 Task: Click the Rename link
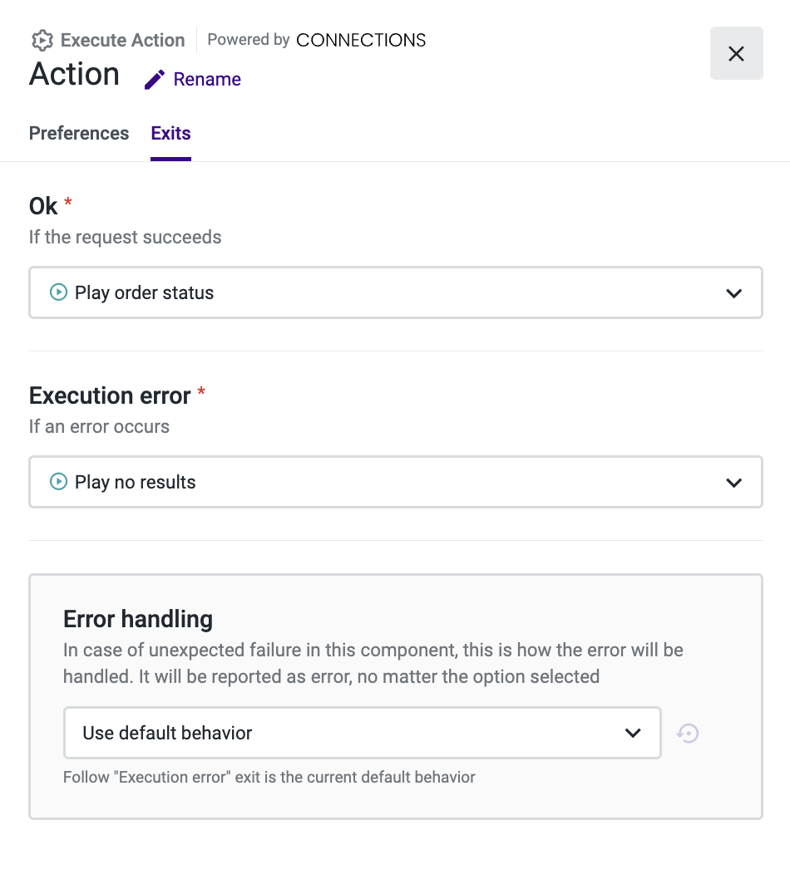coord(207,80)
